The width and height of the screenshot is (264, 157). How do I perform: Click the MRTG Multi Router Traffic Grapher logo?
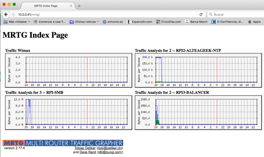(x=63, y=143)
